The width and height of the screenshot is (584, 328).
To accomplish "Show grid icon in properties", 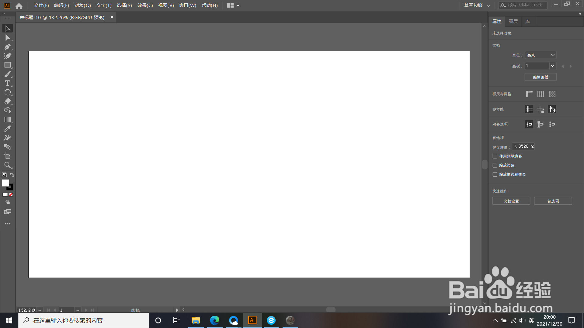I will (x=541, y=94).
